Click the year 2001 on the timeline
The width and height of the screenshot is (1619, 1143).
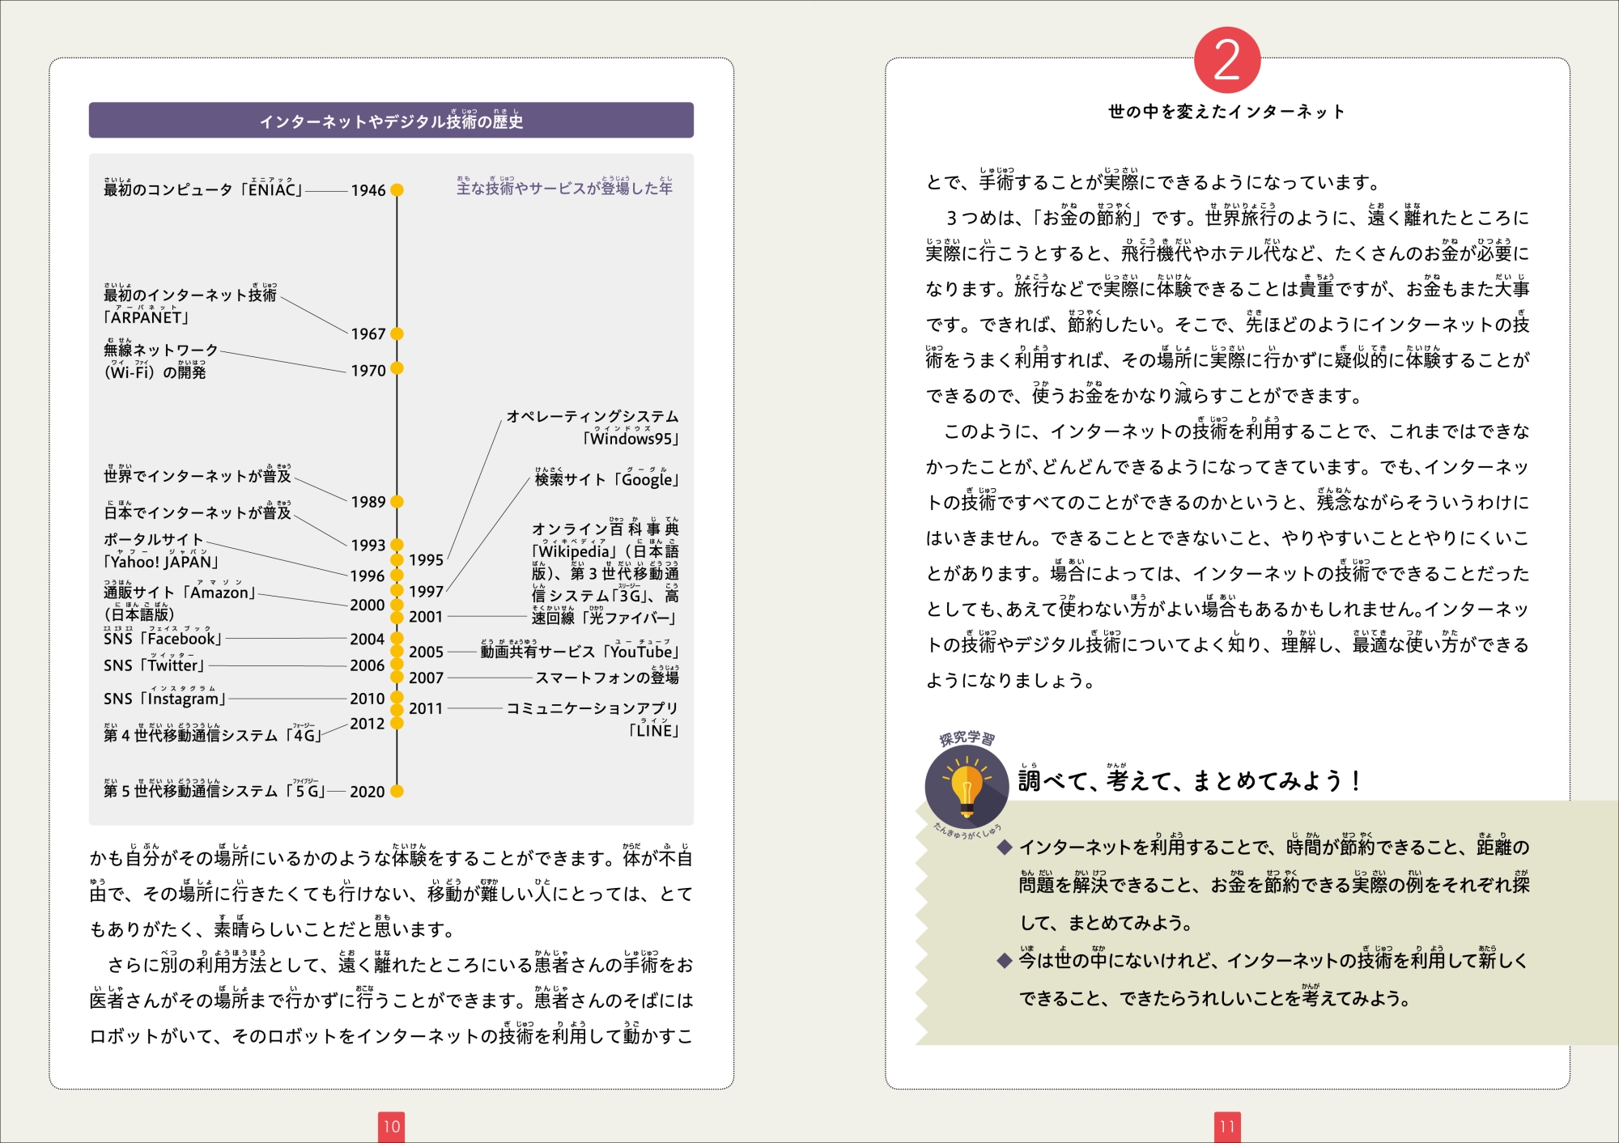(x=426, y=617)
